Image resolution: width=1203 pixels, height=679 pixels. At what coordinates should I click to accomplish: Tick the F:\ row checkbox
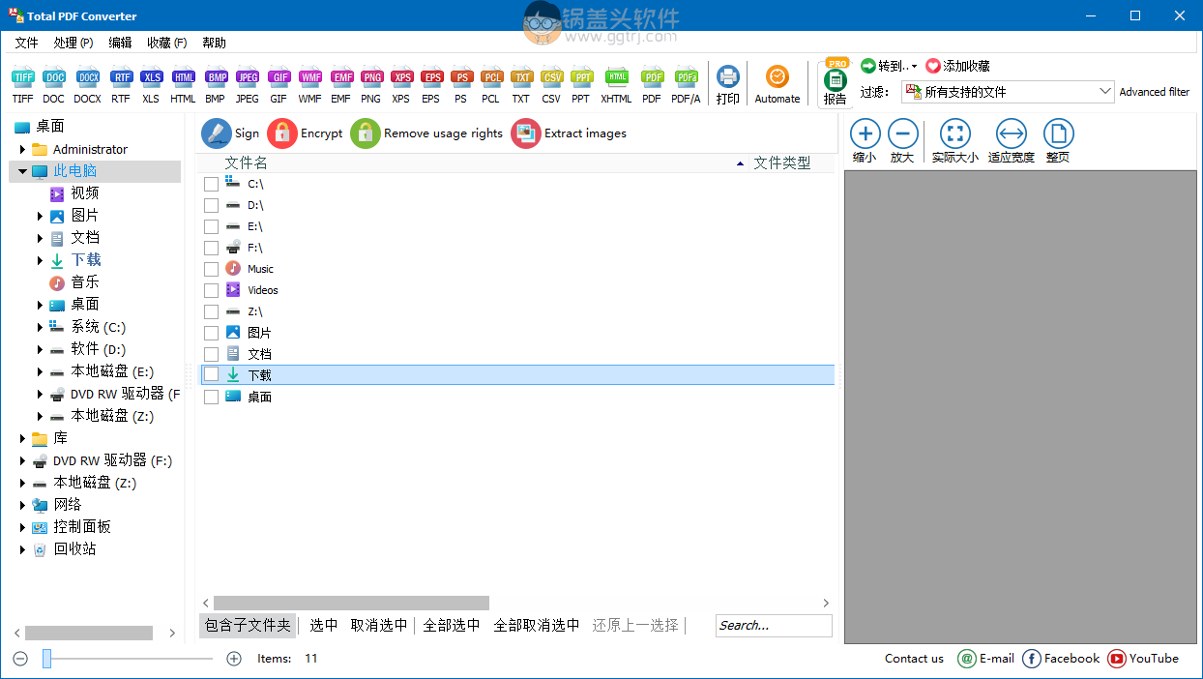click(211, 248)
